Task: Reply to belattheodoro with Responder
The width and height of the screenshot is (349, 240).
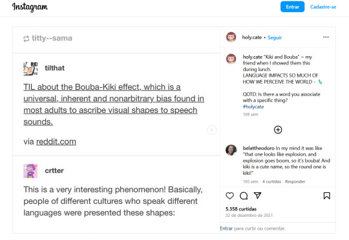Action: (295, 181)
